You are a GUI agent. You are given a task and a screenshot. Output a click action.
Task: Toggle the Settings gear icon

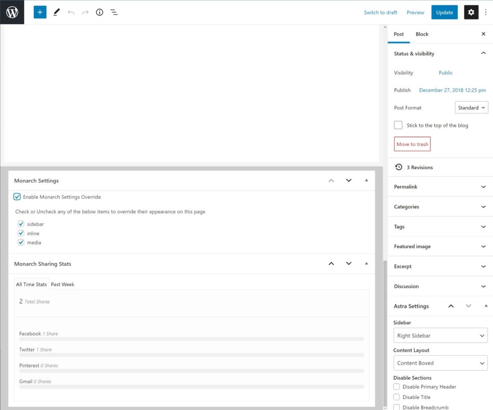[x=471, y=12]
